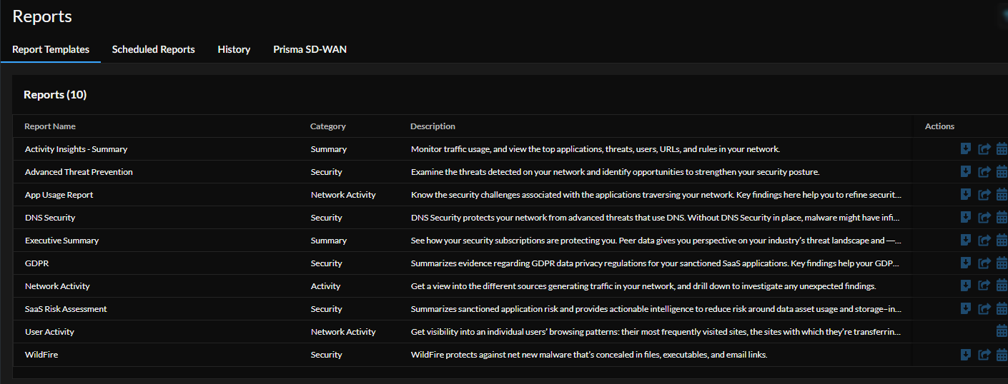
Task: Sort by the Report Name column header
Action: (50, 126)
